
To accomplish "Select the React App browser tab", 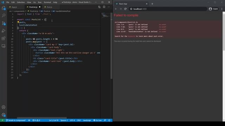I will tap(132, 4).
